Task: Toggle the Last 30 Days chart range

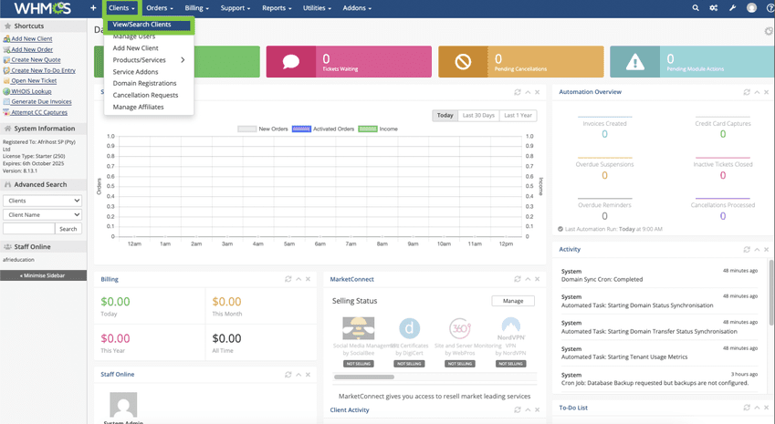Action: coord(478,116)
